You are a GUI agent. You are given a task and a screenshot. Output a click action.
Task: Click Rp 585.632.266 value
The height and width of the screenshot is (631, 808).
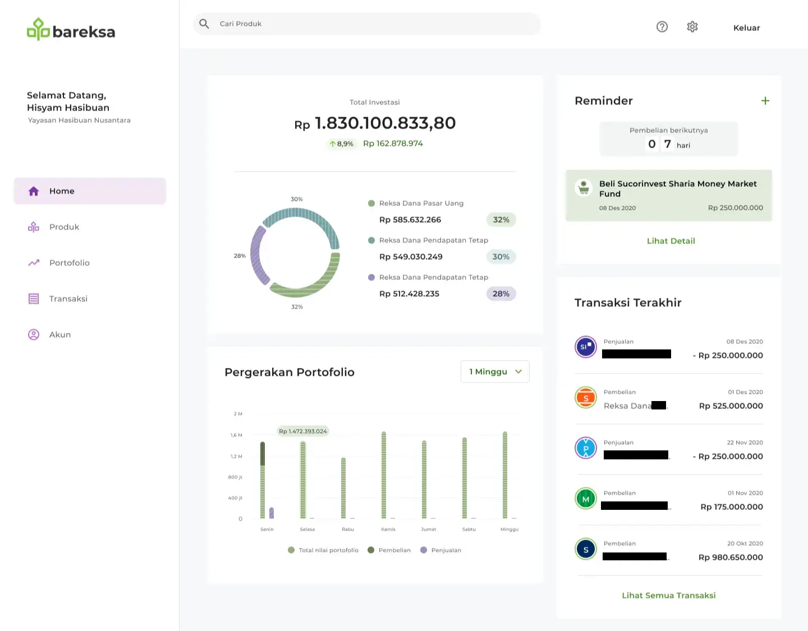tap(410, 220)
